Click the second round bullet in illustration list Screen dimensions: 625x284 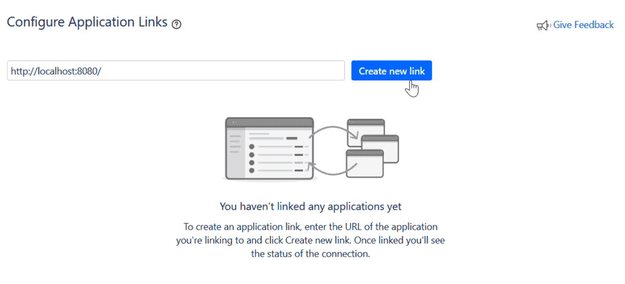click(251, 155)
